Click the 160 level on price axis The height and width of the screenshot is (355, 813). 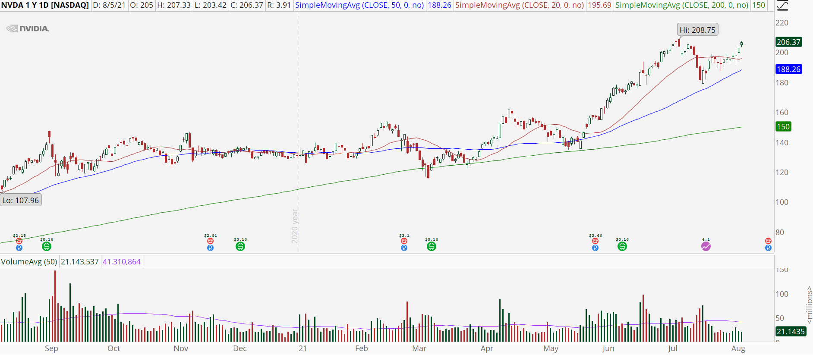[782, 113]
